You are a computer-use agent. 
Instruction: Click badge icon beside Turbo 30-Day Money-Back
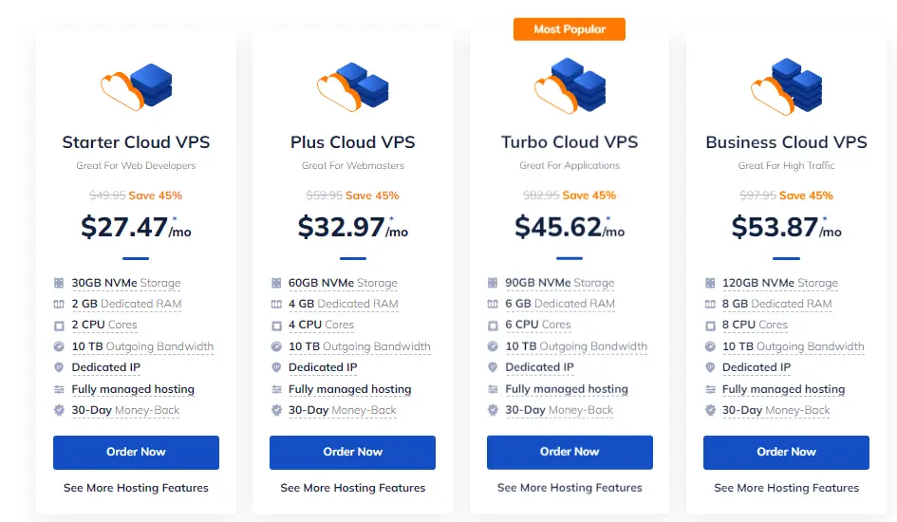[493, 410]
